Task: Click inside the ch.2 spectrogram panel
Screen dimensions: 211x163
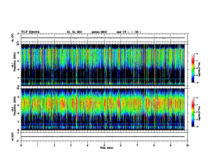Action: [x=103, y=109]
